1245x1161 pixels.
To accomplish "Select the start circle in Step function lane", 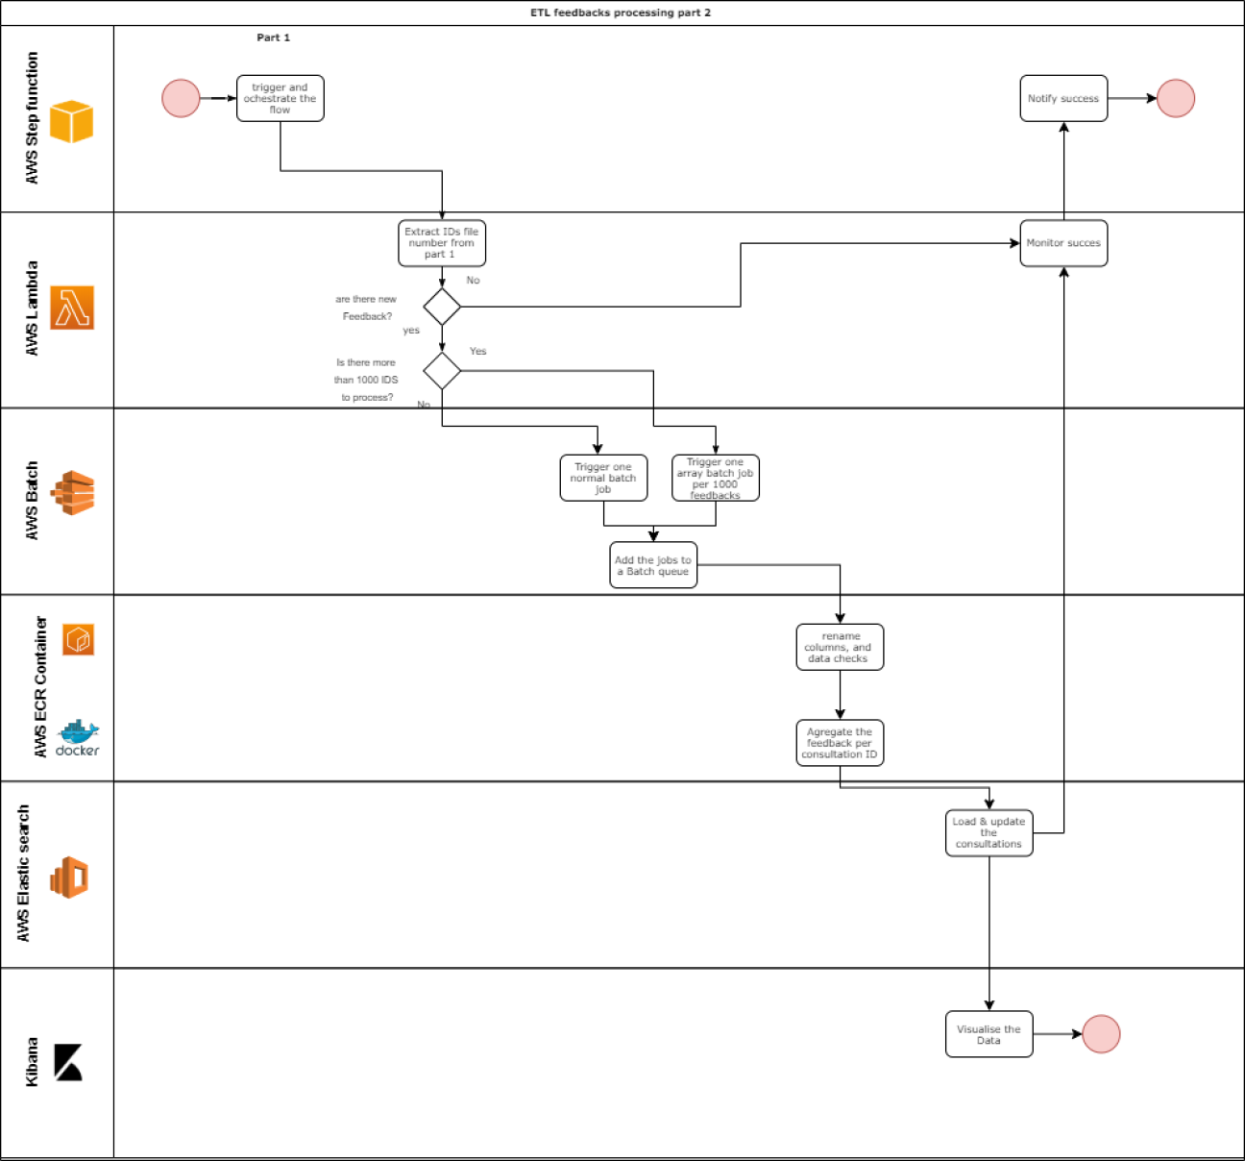I will pos(181,98).
